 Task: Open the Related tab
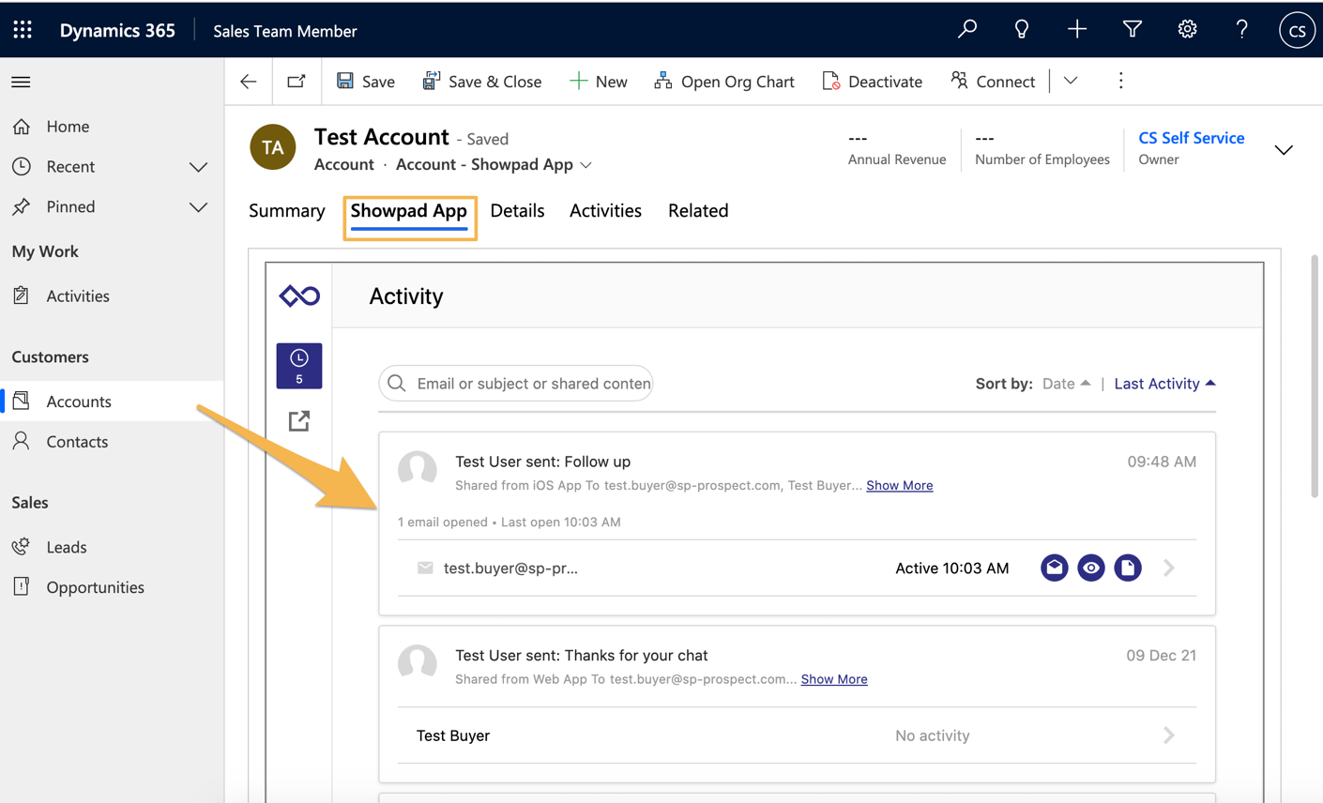(697, 211)
